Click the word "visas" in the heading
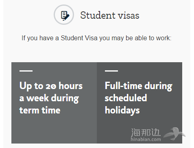The image size is (194, 148). coord(129,15)
